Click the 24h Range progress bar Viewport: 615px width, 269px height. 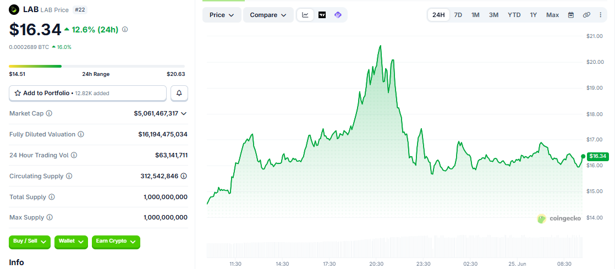97,66
